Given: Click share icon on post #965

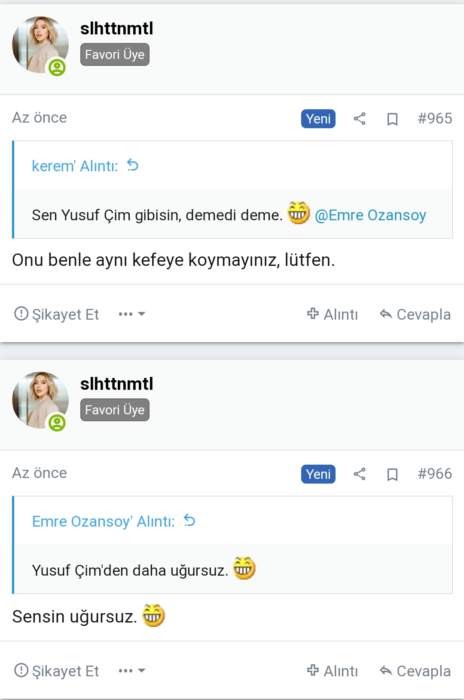Looking at the screenshot, I should [360, 119].
